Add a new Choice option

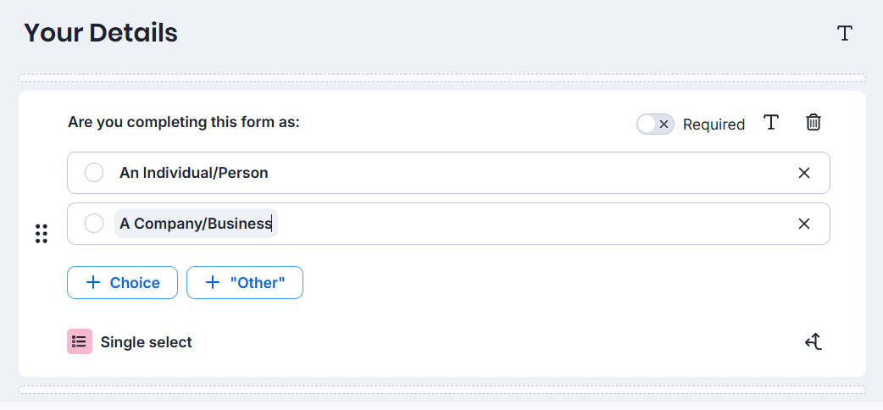[x=122, y=283]
